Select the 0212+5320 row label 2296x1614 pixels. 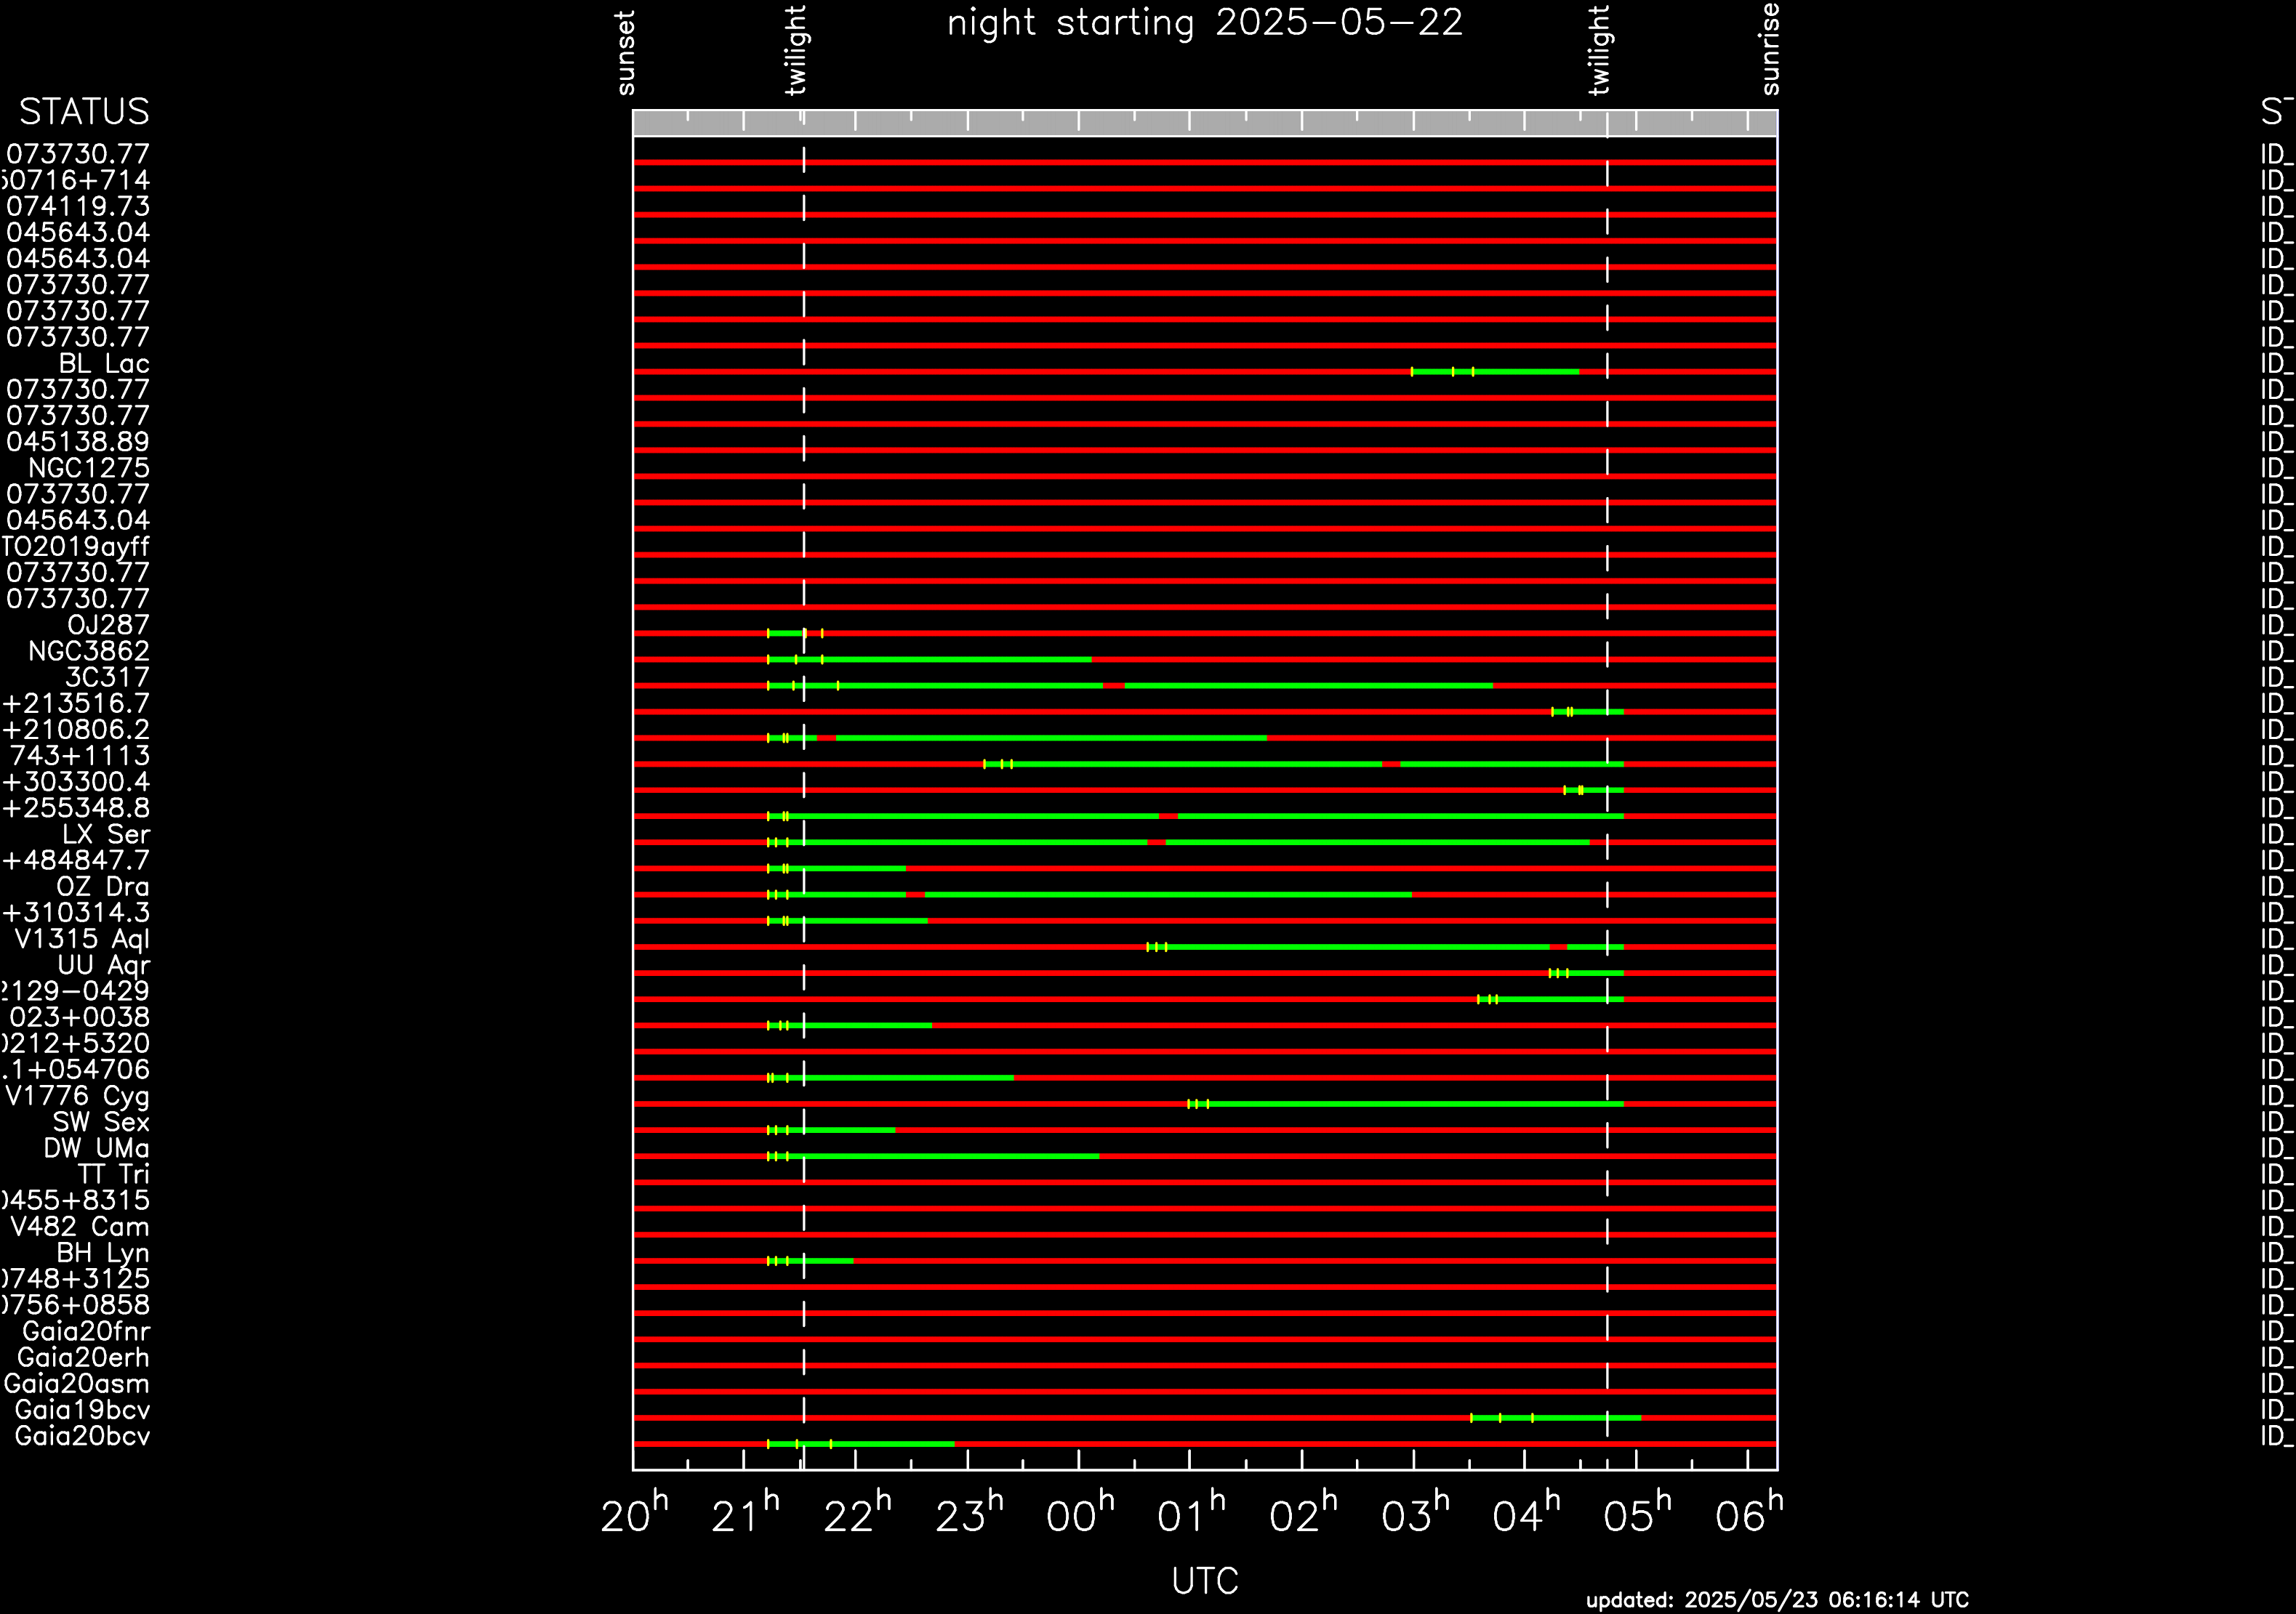[75, 1044]
